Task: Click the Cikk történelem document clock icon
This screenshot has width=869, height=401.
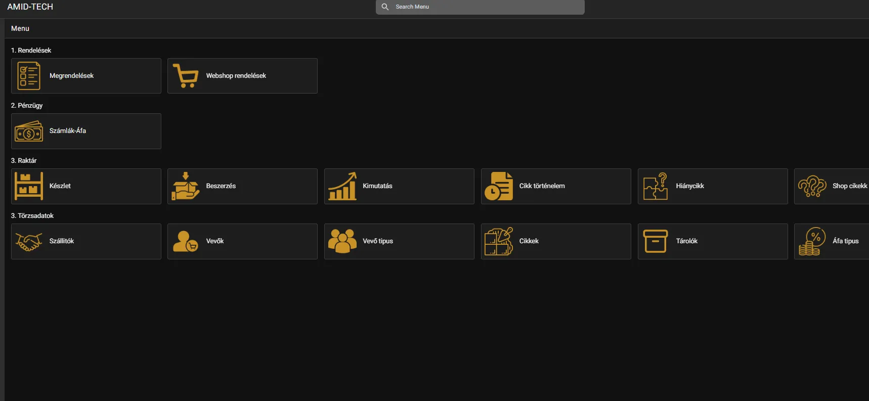Action: 499,186
